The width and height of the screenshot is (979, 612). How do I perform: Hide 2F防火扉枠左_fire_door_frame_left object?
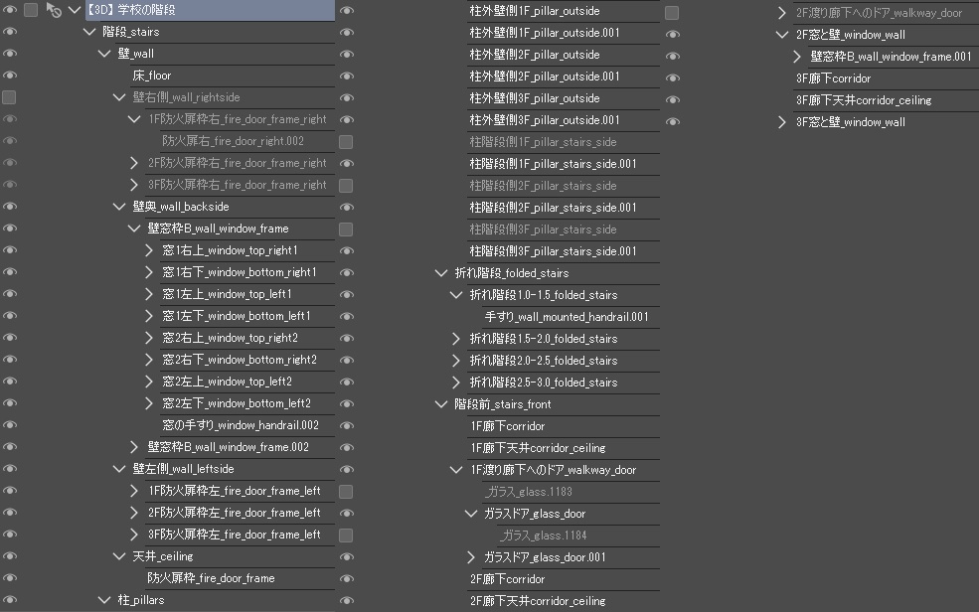[x=9, y=513]
